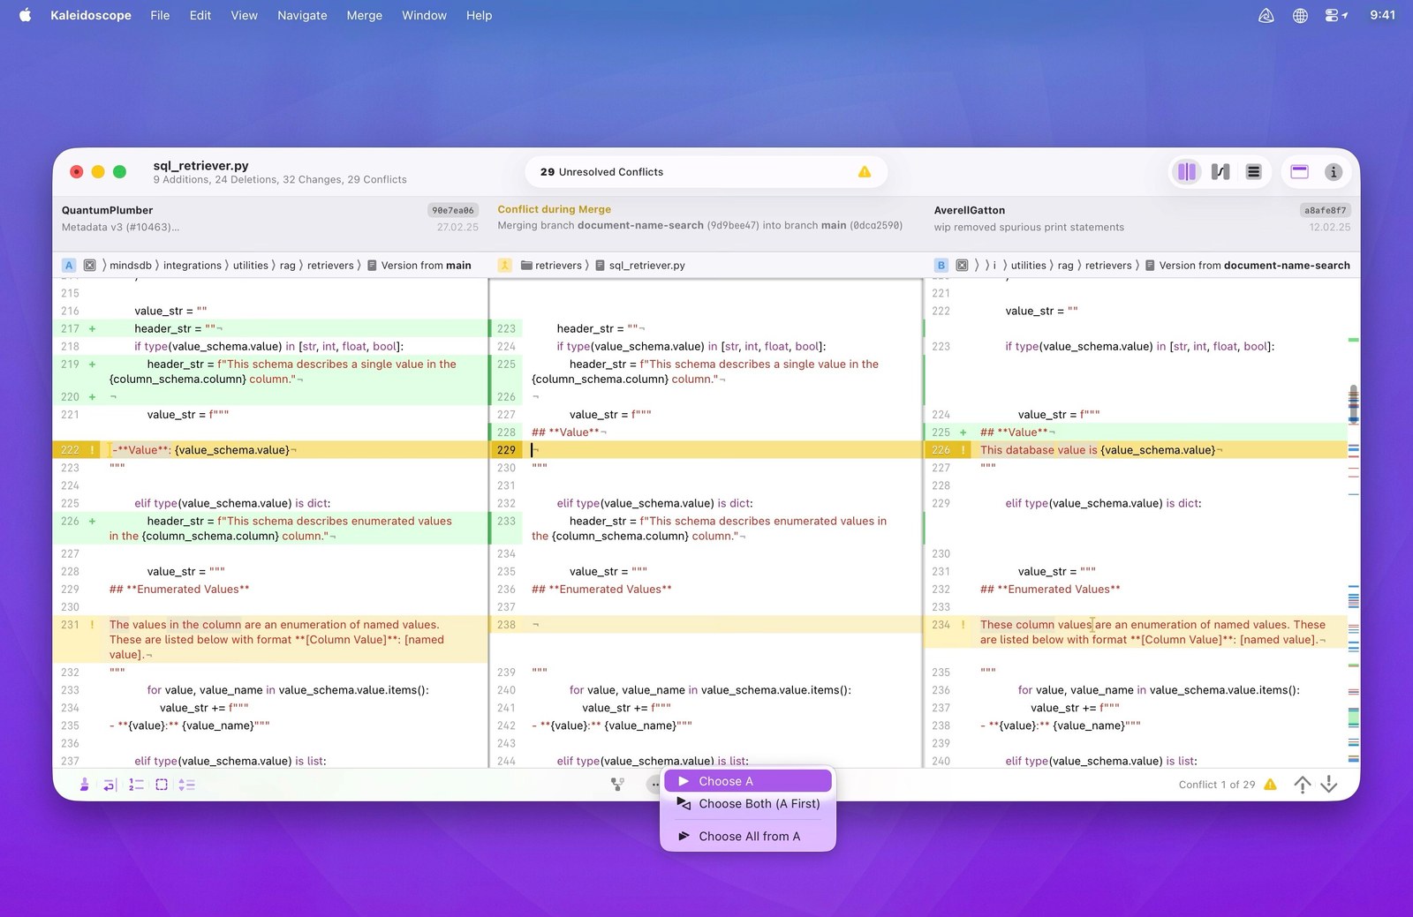This screenshot has height=917, width=1413.
Task: Click the Apple menu logo
Action: (x=25, y=15)
